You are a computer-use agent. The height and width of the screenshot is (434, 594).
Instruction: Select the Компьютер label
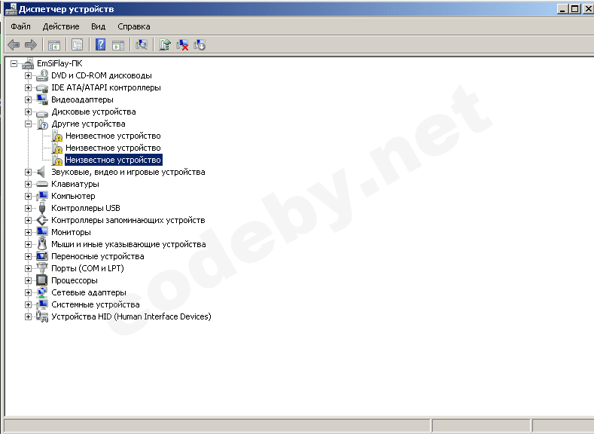73,196
